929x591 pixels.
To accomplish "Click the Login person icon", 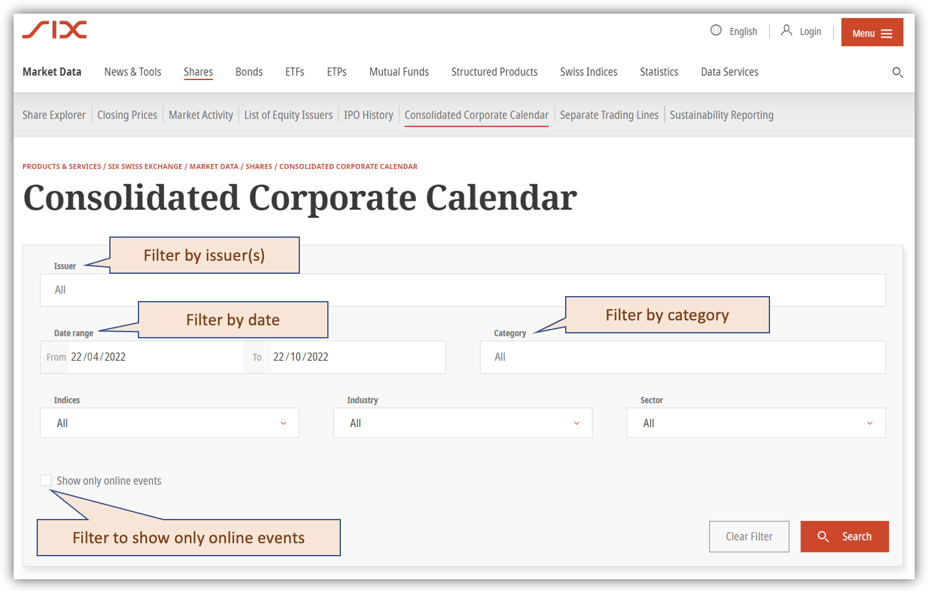I will pos(787,30).
